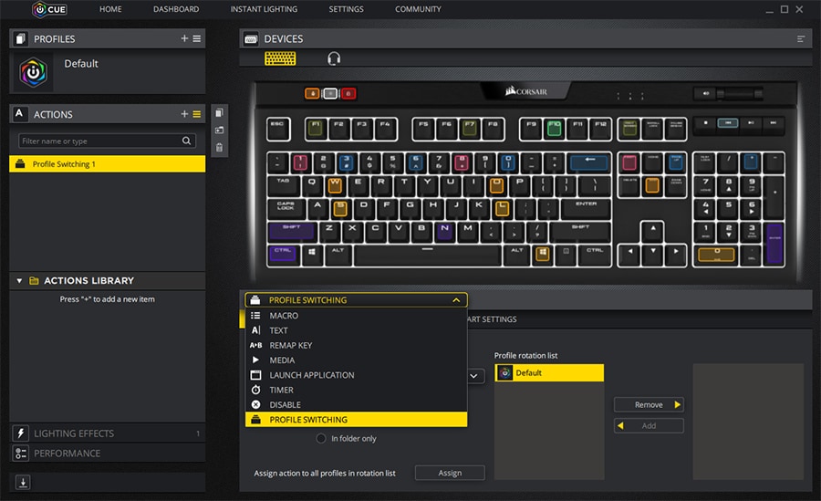Open the Devices panel options icon
The width and height of the screenshot is (821, 501).
tap(801, 39)
